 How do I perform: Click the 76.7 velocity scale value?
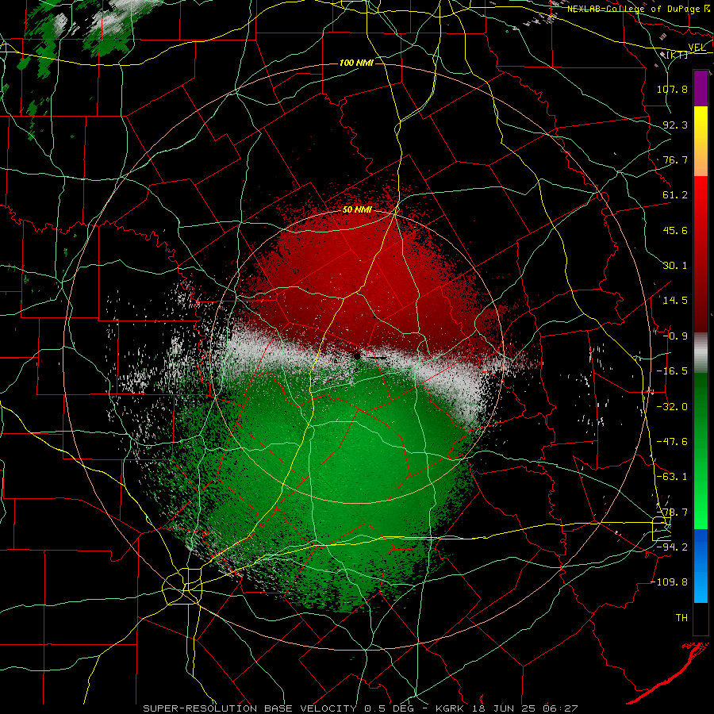(675, 159)
